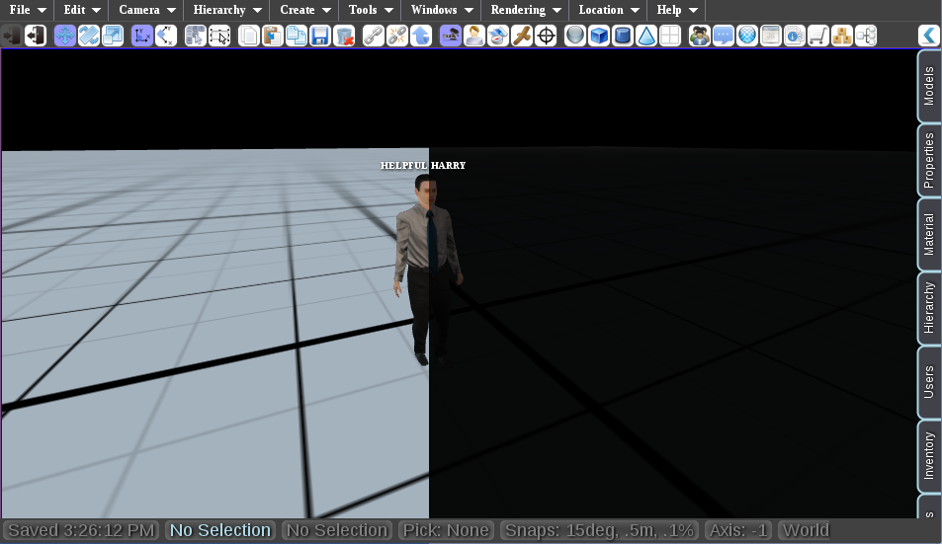Screen dimensions: 942x544
Task: Create a cone primitive
Action: click(646, 36)
